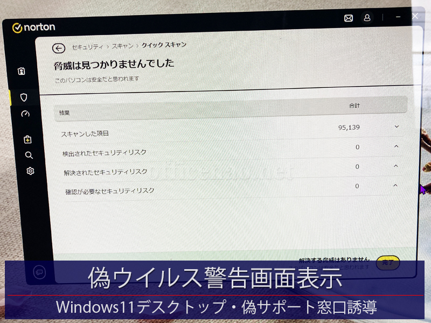
Task: Open the user account profile icon
Action: click(x=367, y=18)
